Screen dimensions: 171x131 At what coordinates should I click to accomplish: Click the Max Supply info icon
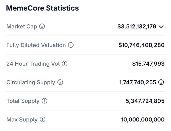click(x=42, y=119)
